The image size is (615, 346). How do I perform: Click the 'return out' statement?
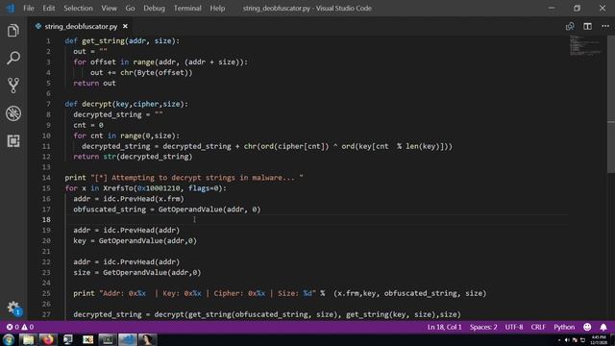pyautogui.click(x=94, y=84)
